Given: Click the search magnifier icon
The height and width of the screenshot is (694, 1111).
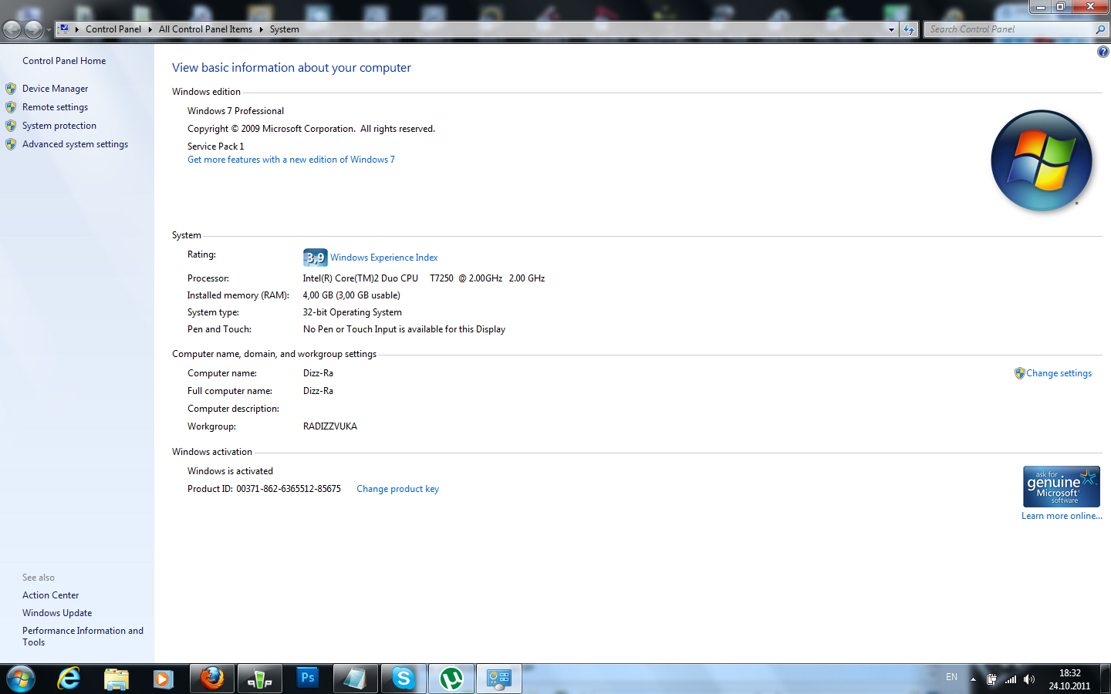Looking at the screenshot, I should click(x=1100, y=29).
